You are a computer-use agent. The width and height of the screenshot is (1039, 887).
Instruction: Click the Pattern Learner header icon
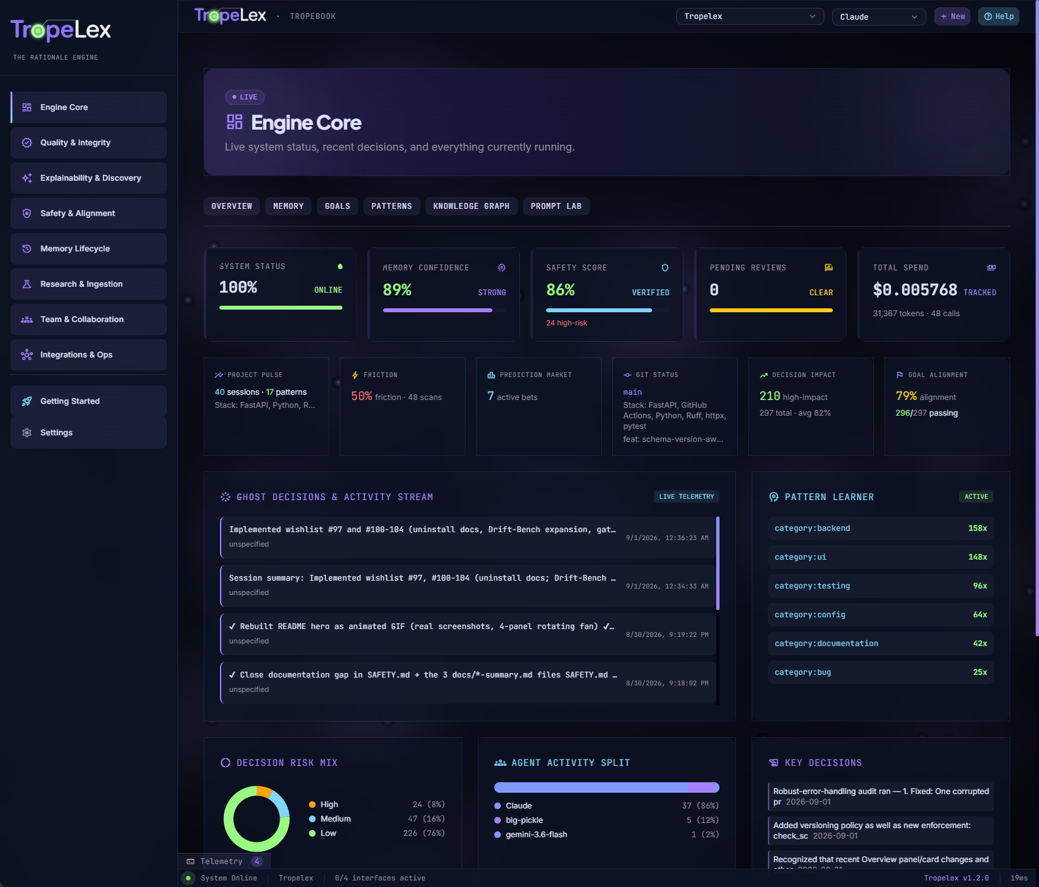point(774,497)
